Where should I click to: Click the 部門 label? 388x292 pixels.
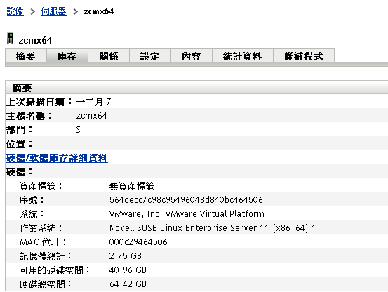point(20,130)
